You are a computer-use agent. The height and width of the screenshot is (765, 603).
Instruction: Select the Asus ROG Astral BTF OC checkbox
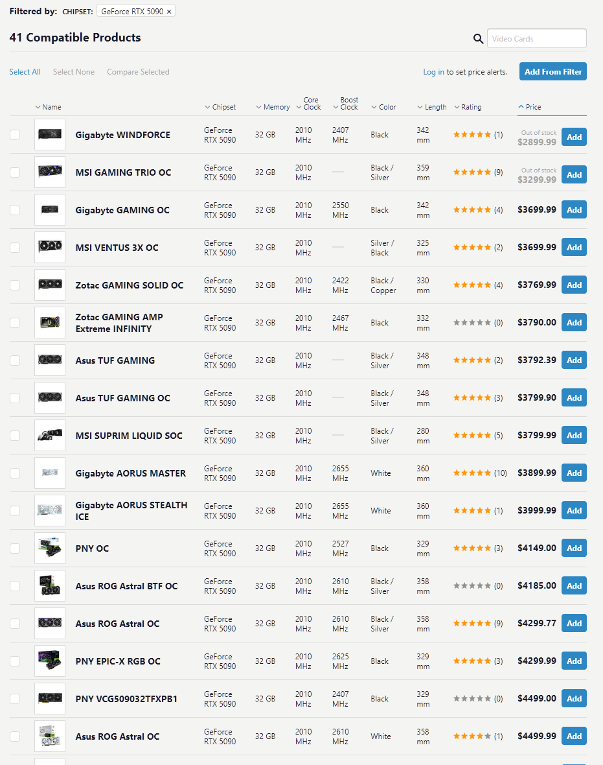[15, 586]
